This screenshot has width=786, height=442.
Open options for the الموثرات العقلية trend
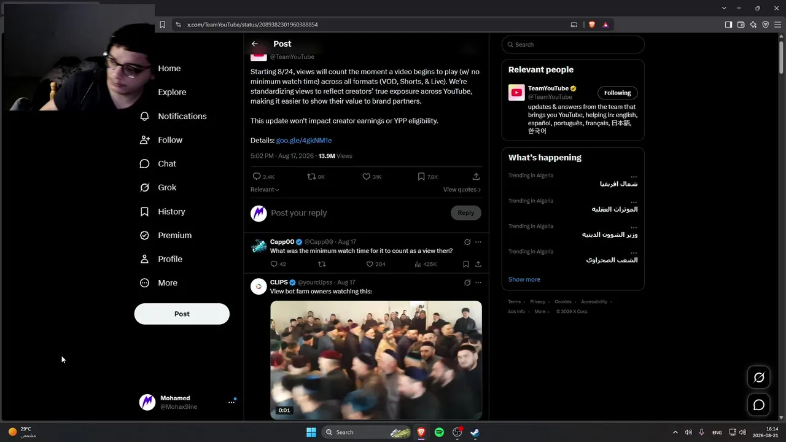click(x=634, y=202)
